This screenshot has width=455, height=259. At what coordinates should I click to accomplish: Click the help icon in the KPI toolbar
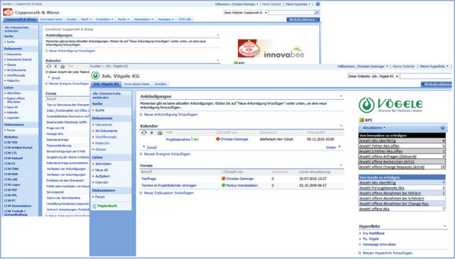click(x=443, y=128)
